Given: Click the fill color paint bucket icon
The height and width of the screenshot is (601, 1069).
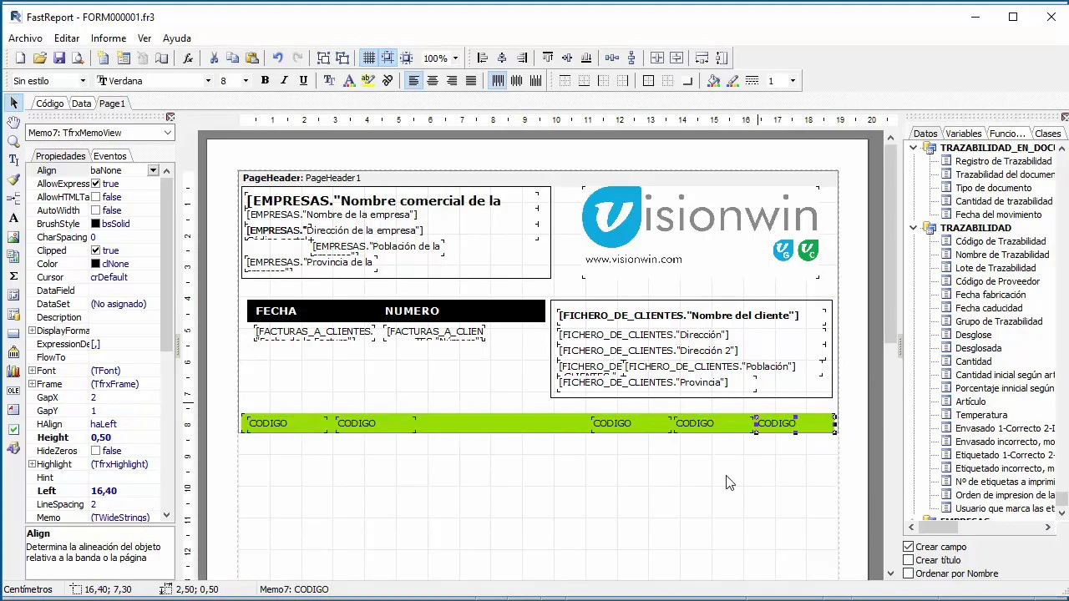Looking at the screenshot, I should [x=713, y=81].
